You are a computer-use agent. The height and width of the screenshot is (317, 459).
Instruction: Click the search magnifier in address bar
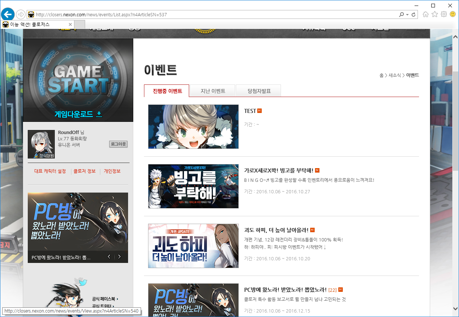pyautogui.click(x=401, y=14)
